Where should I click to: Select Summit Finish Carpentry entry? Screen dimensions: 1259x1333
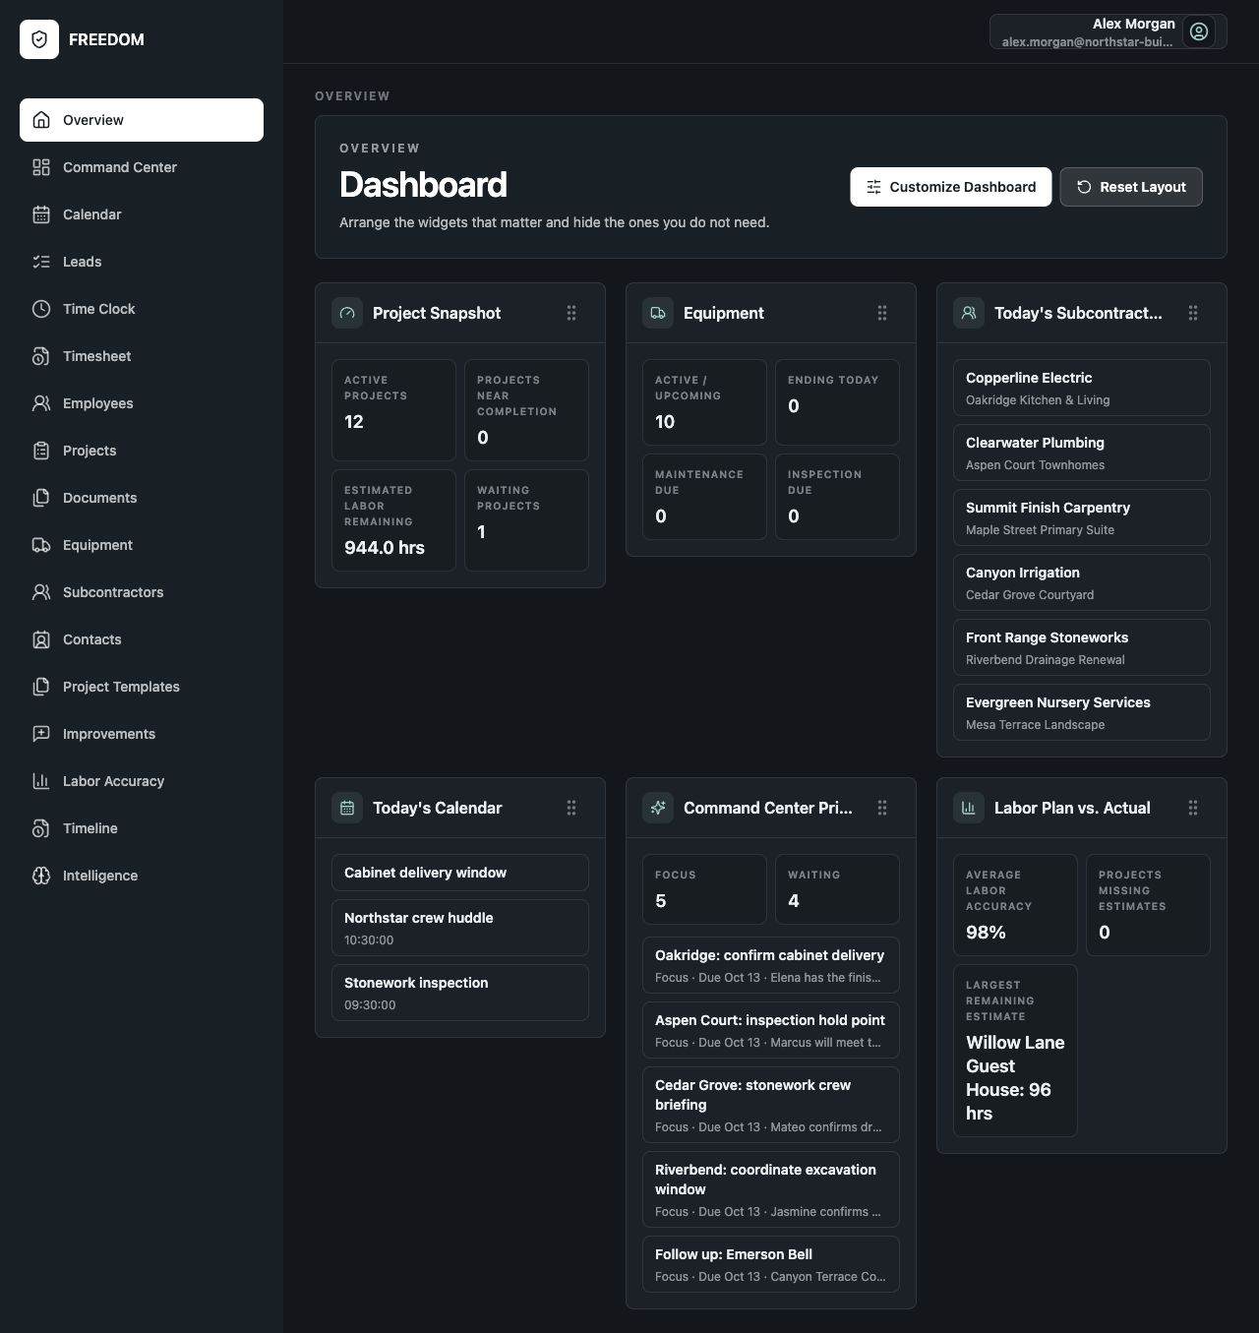click(1082, 517)
